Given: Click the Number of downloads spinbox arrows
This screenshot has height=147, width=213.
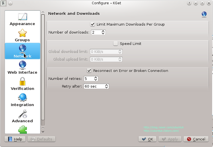Looking at the screenshot, I should [x=103, y=32].
